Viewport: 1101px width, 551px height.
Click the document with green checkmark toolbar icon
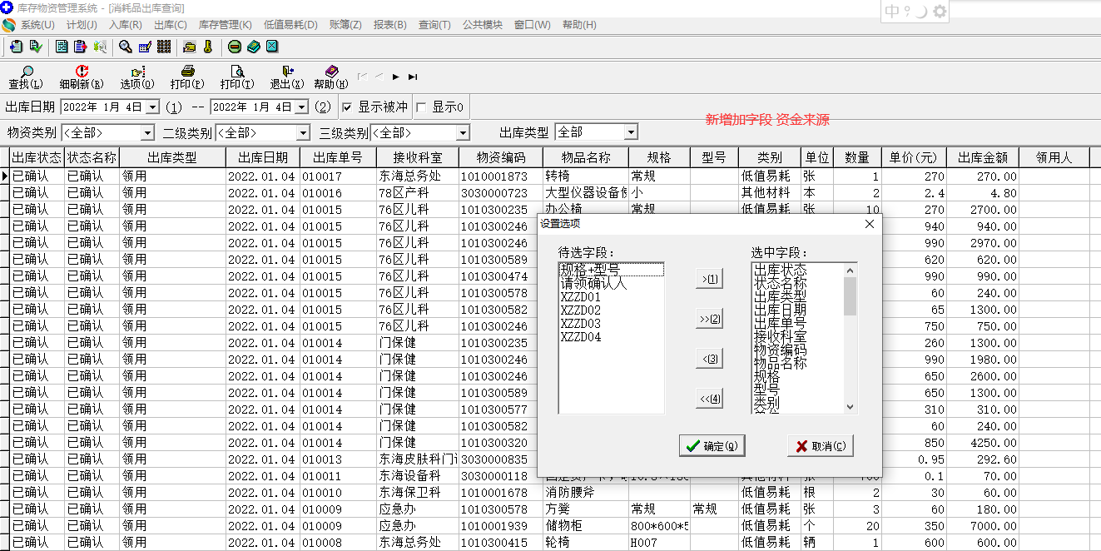tap(36, 47)
